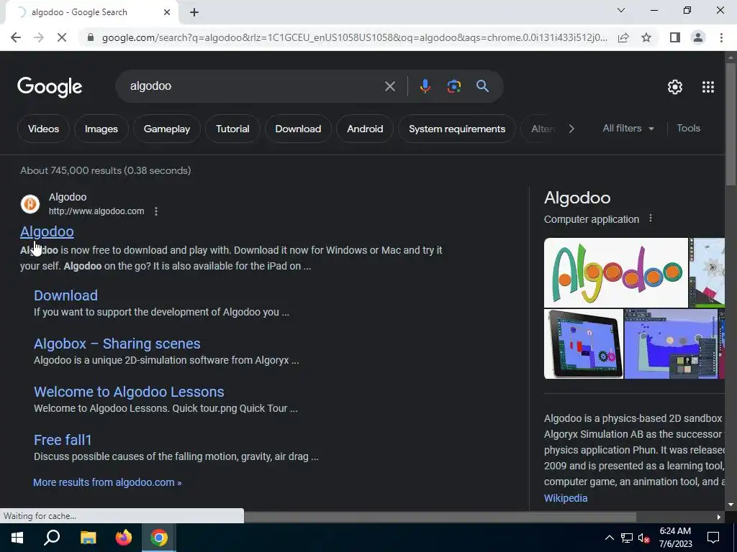Bookmark this tab with the star

[x=646, y=37]
